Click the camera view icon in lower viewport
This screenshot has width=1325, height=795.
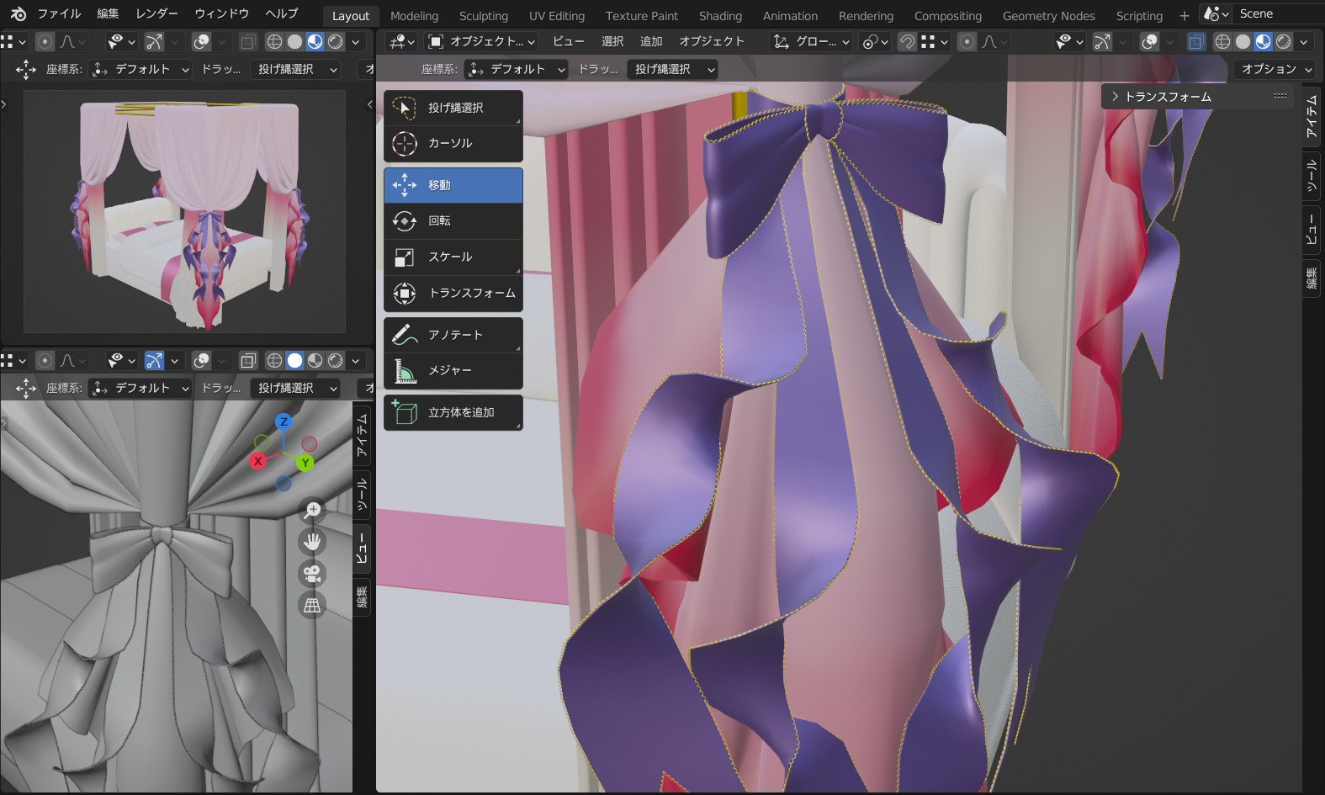tap(312, 574)
